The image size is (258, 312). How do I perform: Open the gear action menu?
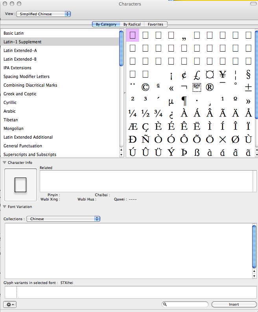10,305
